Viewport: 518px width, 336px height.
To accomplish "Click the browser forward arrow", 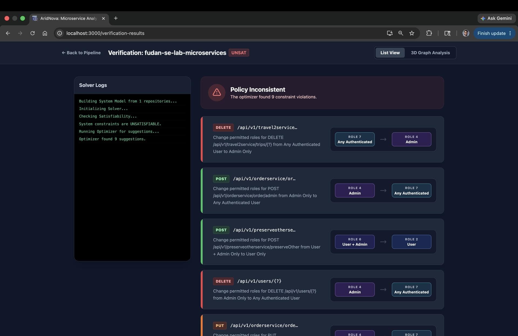I will (x=20, y=33).
